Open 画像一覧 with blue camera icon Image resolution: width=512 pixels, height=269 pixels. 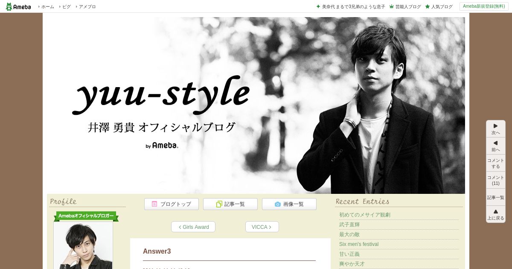coord(289,204)
